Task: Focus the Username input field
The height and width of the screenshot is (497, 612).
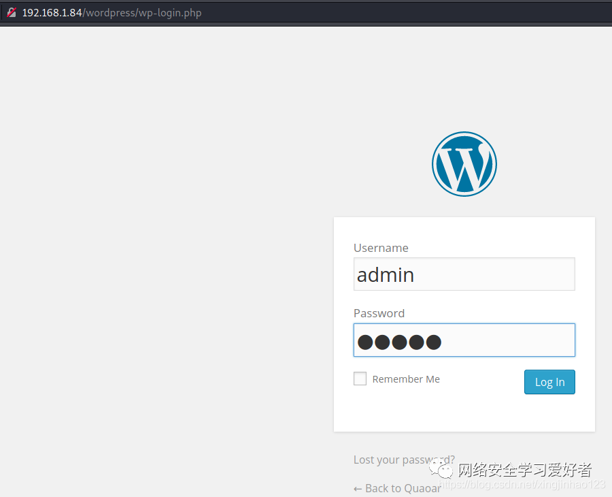Action: pos(464,274)
